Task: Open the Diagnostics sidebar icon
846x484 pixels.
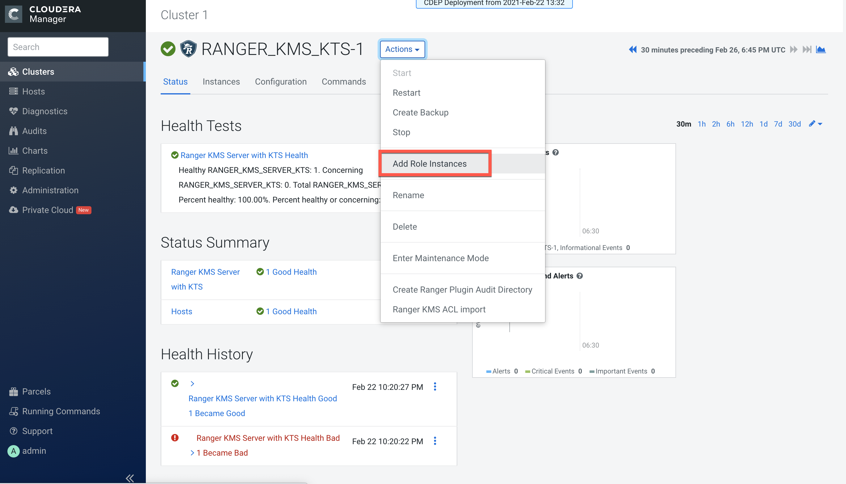Action: click(13, 111)
